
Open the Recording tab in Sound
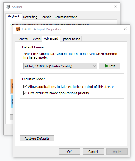[30, 17]
